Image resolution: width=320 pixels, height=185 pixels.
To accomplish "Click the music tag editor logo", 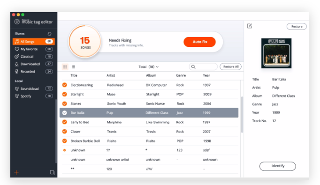I will [x=33, y=22].
